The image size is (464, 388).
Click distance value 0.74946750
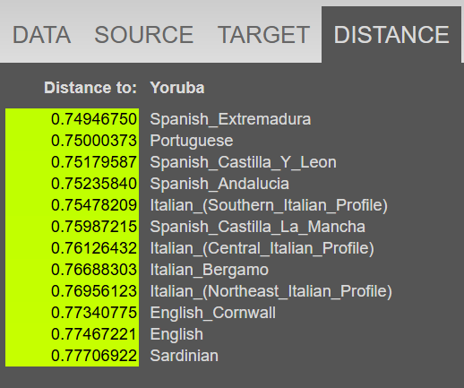[94, 119]
